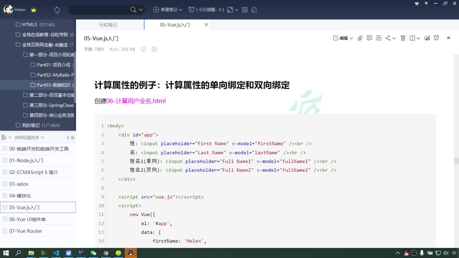Click the sync refresh icon
459x258 pixels.
[x=57, y=10]
